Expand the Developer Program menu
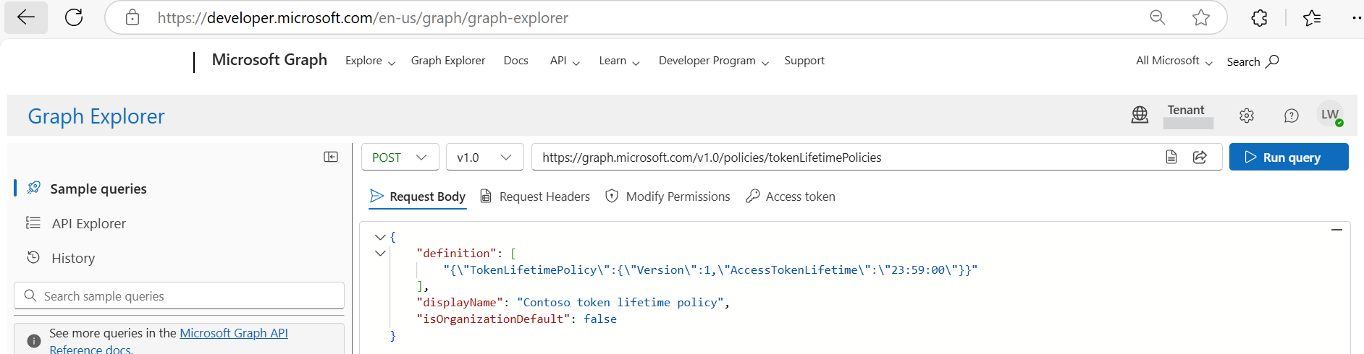 pyautogui.click(x=714, y=61)
